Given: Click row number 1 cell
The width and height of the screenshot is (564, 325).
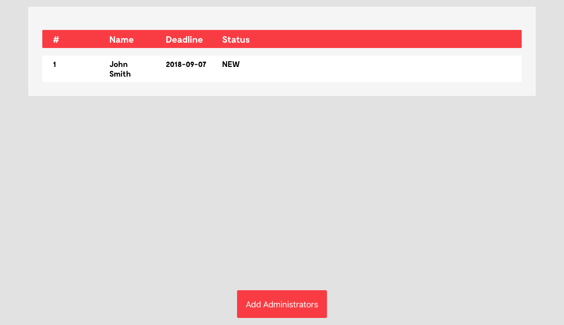Looking at the screenshot, I should tap(55, 64).
